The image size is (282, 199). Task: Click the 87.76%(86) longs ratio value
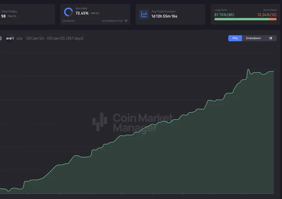coord(224,15)
